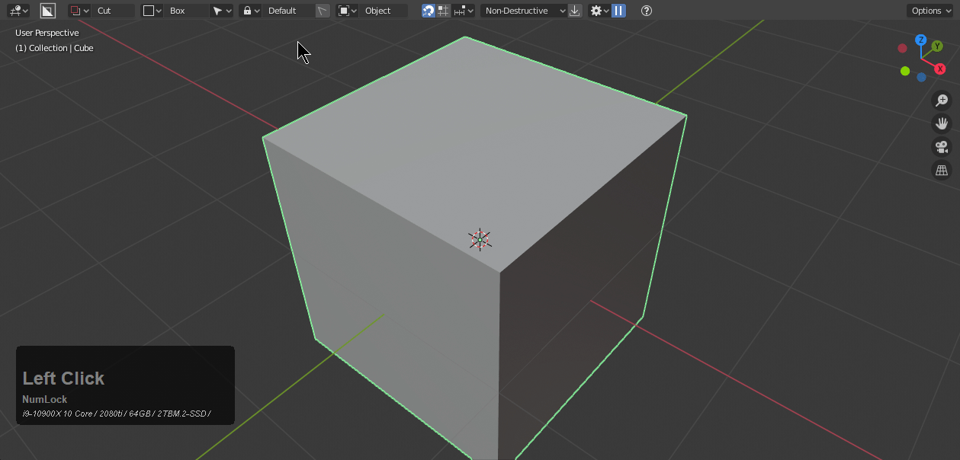Switch perspective/orthographic with the grid icon
This screenshot has height=460, width=960.
(942, 171)
